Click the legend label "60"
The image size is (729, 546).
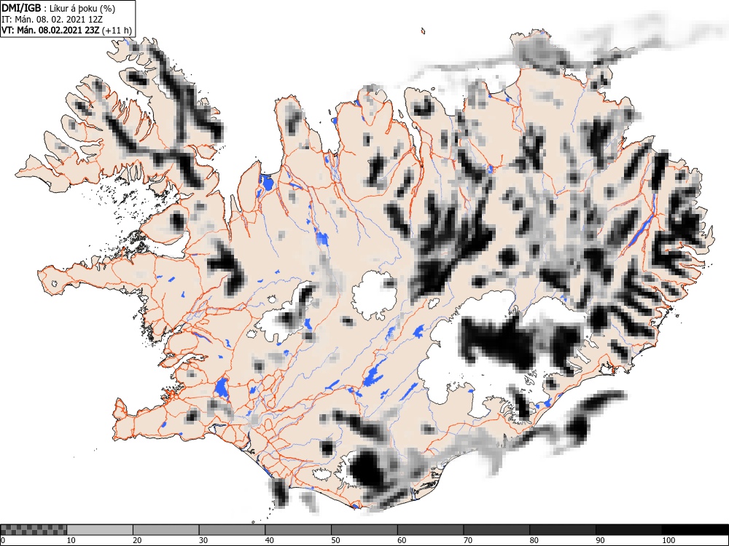point(402,540)
